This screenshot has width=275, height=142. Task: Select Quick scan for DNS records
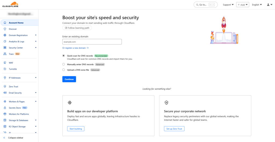point(63,55)
